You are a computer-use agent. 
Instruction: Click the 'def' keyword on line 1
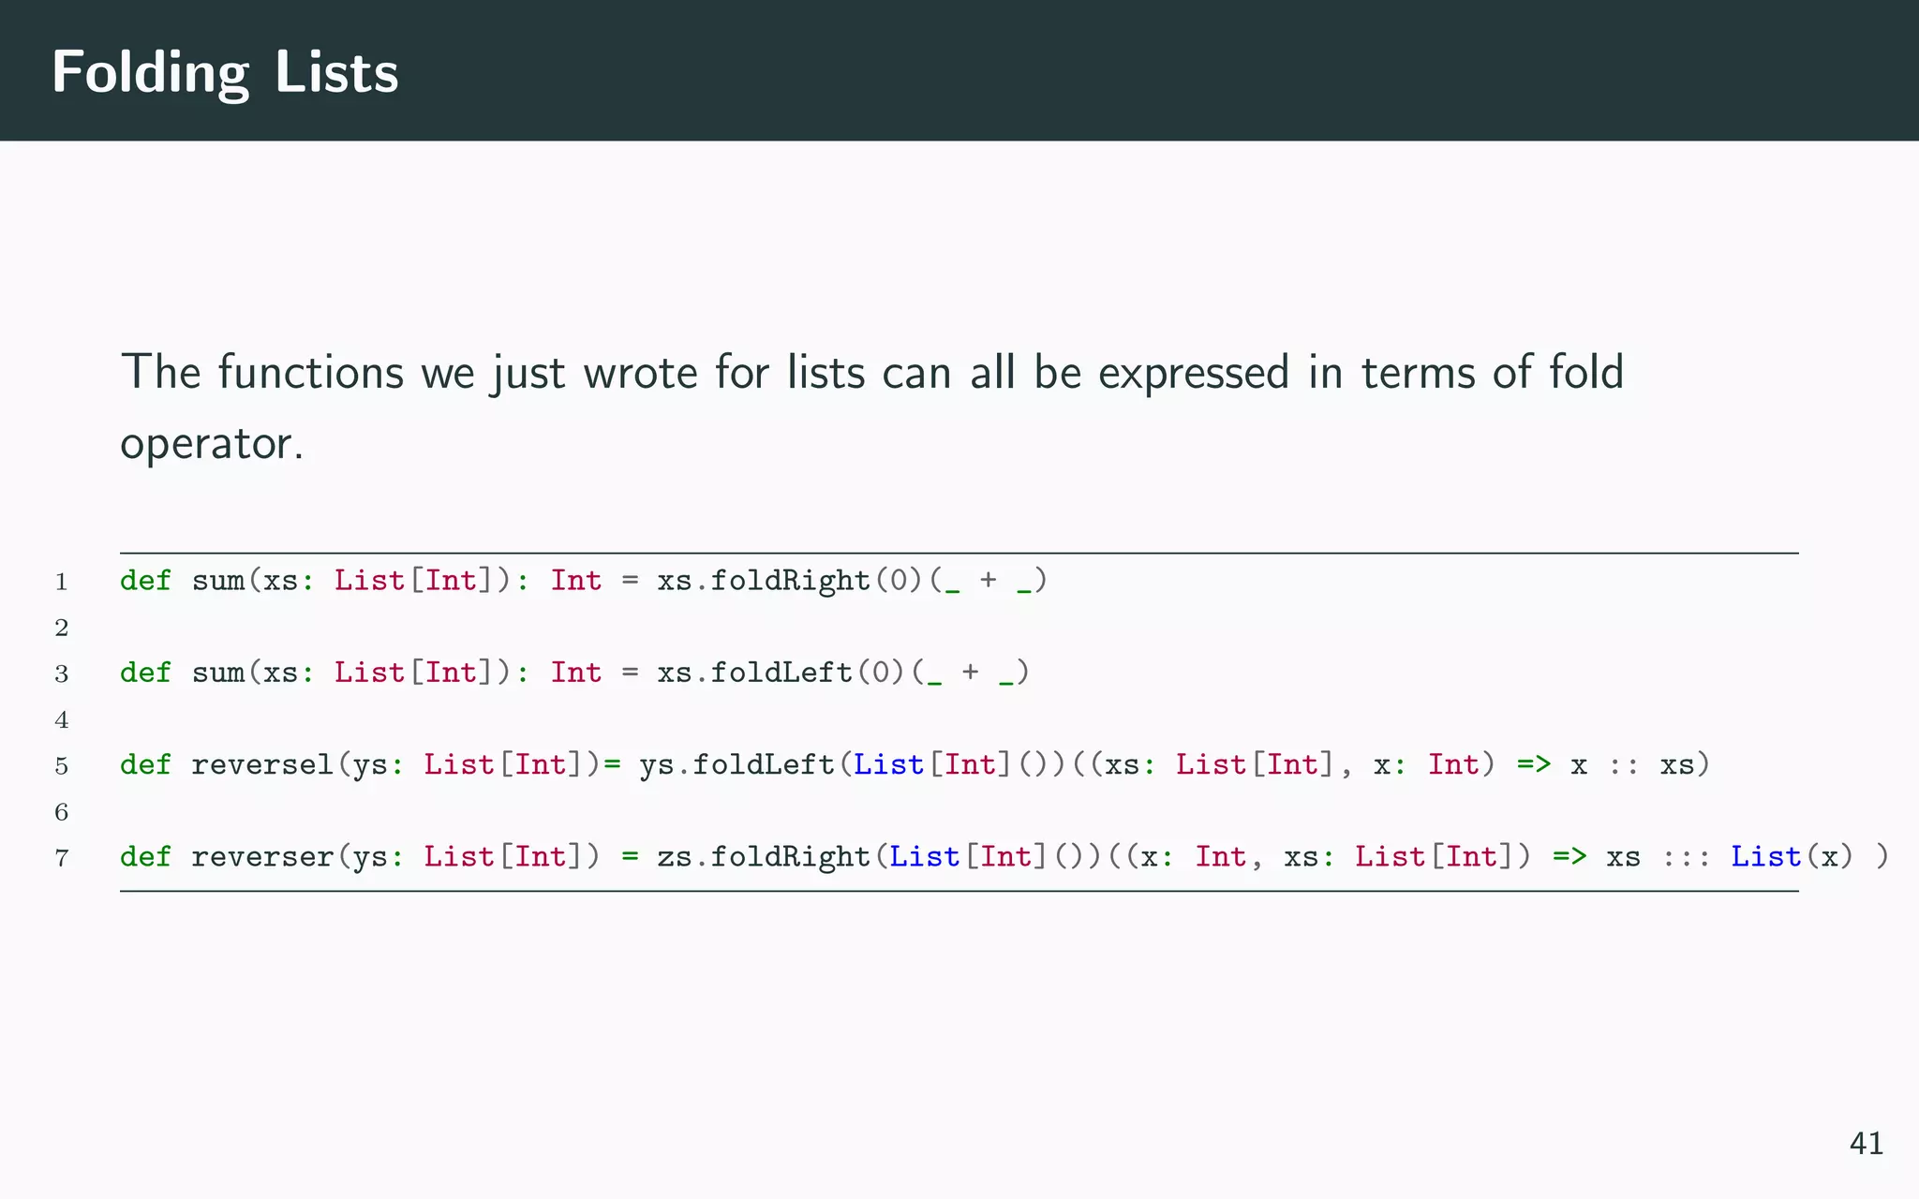click(145, 581)
